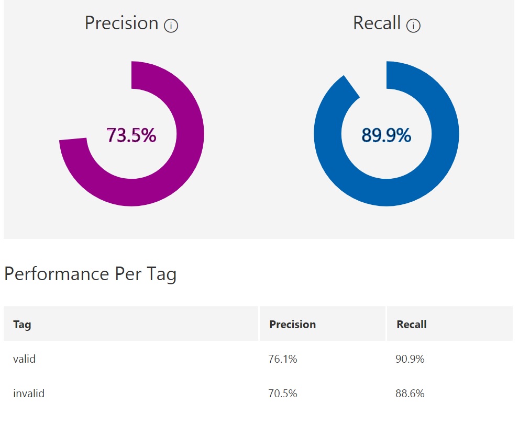Click the 88.6% recall cell for invalid
The height and width of the screenshot is (427, 519).
coord(410,394)
